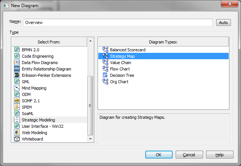Image resolution: width=241 pixels, height=166 pixels.
Task: Click the Mind Mapping category icon
Action: tap(17, 88)
